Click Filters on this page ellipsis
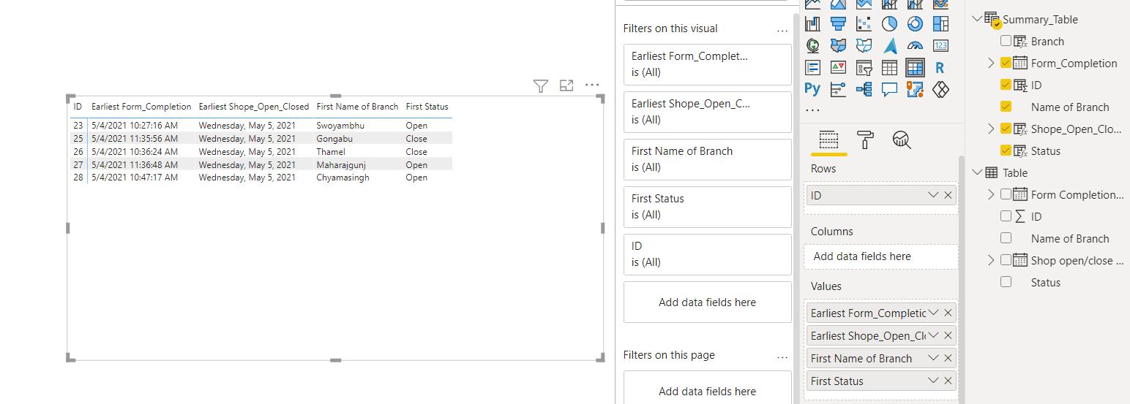This screenshot has width=1130, height=404. pyautogui.click(x=782, y=357)
